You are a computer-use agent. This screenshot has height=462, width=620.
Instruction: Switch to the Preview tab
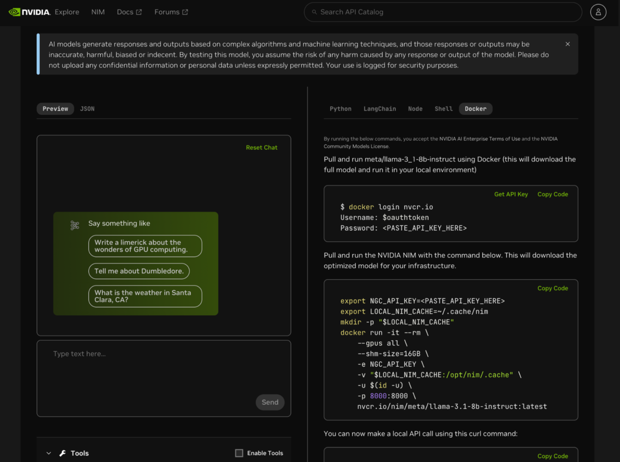tap(55, 109)
